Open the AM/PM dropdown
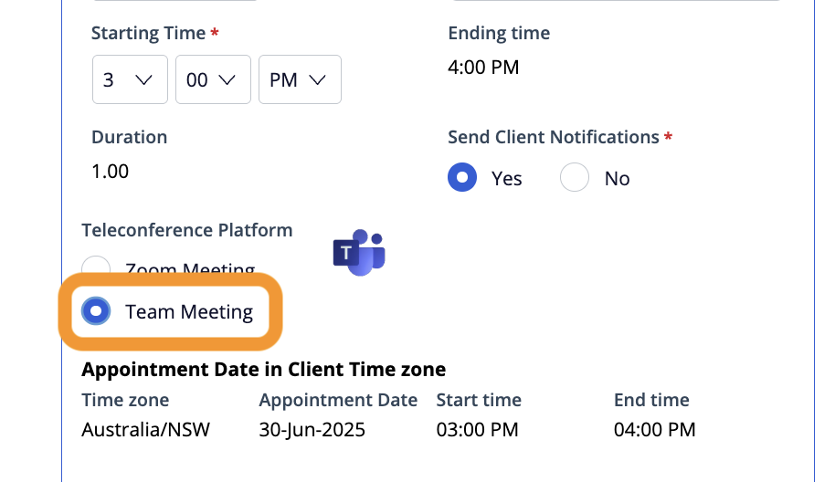This screenshot has width=835, height=482. click(x=300, y=80)
